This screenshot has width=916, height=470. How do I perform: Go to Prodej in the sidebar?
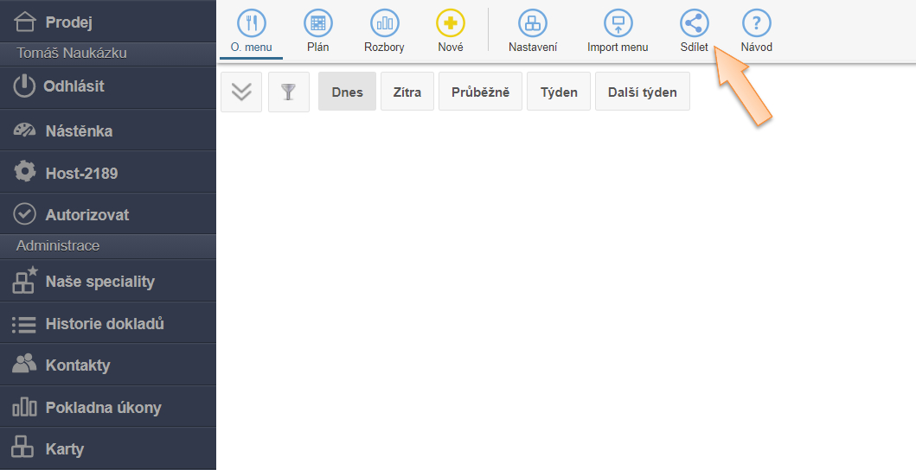click(x=69, y=22)
